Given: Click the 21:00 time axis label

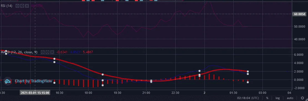Looking at the screenshot, I should 146,93.
